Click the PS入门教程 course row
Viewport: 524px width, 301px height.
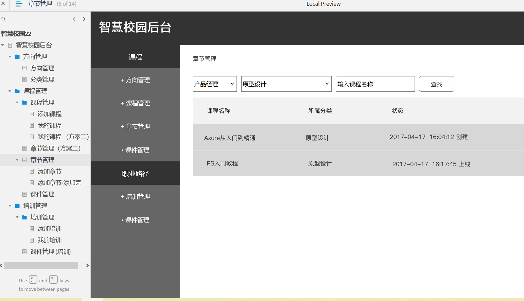[x=358, y=163]
